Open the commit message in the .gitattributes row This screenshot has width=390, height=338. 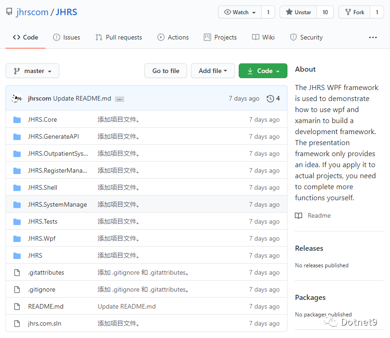coord(143,272)
